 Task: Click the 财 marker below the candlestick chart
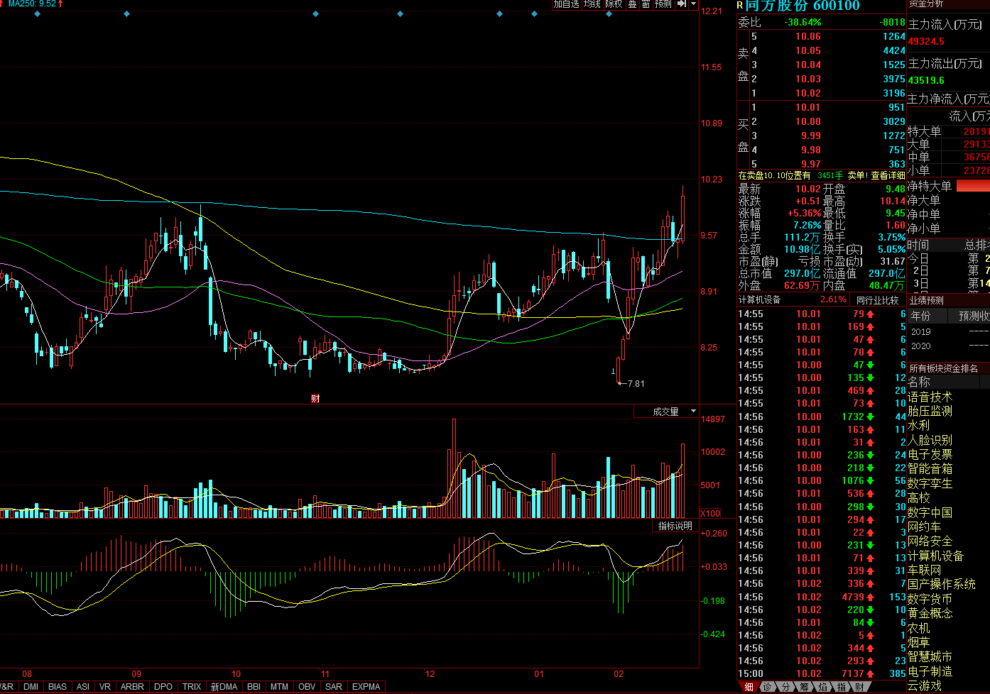315,398
